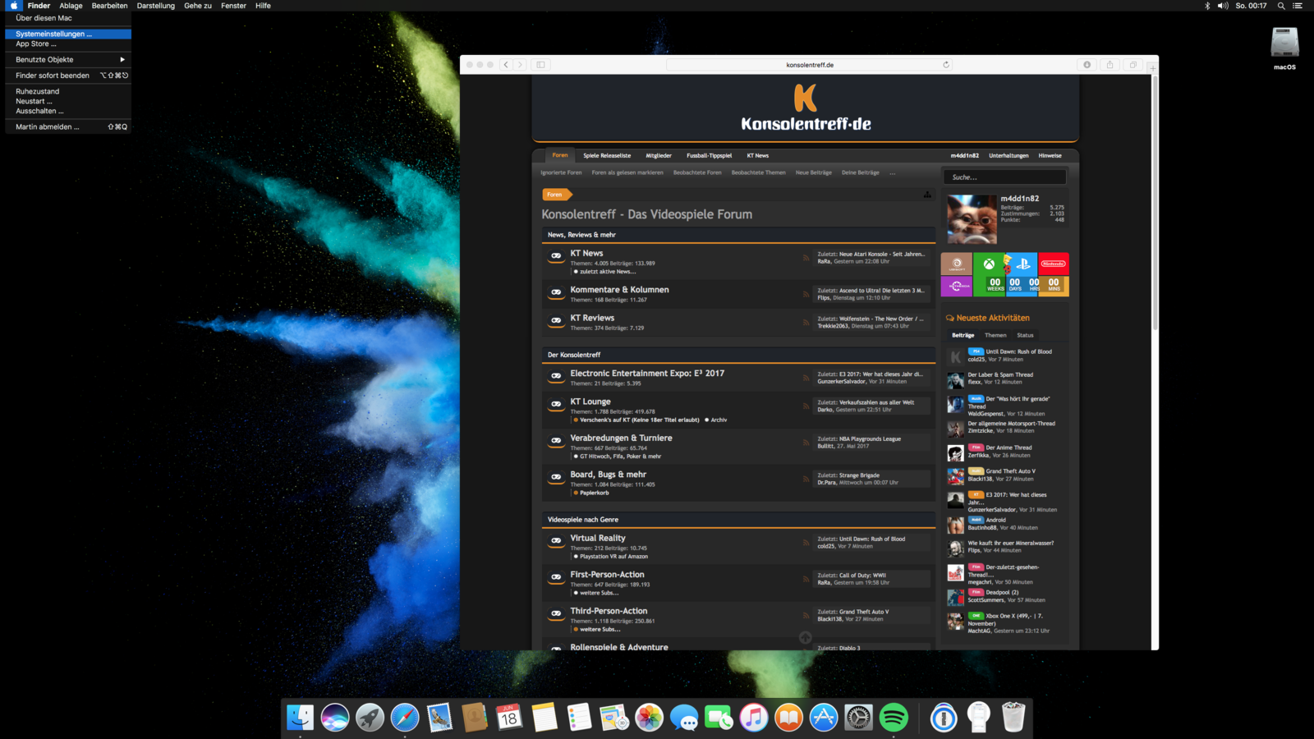Screen dimensions: 1314x739
Task: Show the Safari sidebar
Action: coord(540,65)
